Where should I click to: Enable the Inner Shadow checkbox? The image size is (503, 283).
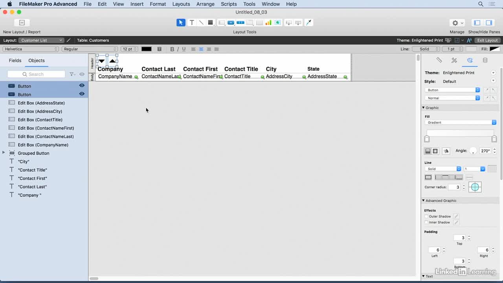pyautogui.click(x=426, y=222)
